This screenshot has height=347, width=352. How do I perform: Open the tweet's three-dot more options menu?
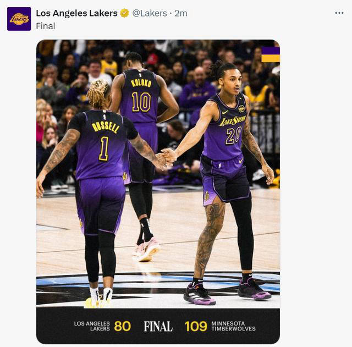click(x=339, y=13)
